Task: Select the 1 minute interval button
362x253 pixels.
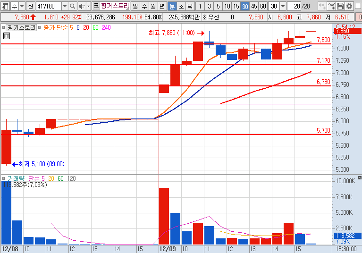Action: pyautogui.click(x=200, y=6)
